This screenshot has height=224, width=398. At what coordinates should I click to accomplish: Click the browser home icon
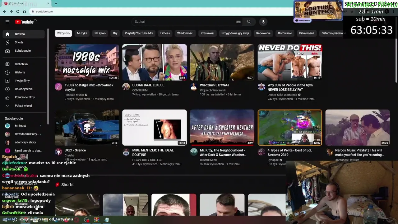click(x=24, y=12)
